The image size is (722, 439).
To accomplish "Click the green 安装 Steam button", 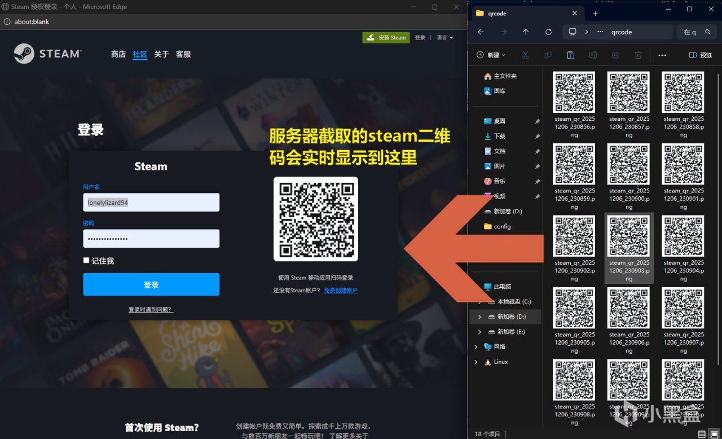I will point(386,38).
